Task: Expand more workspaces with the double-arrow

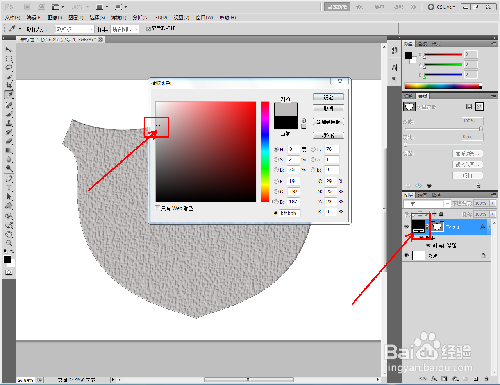Action: click(413, 7)
